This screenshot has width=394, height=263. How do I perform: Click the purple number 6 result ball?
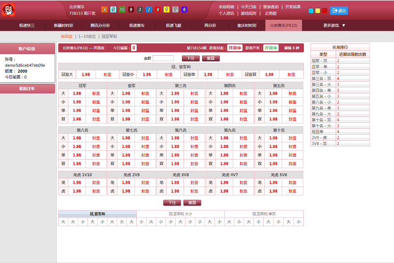point(184,9)
